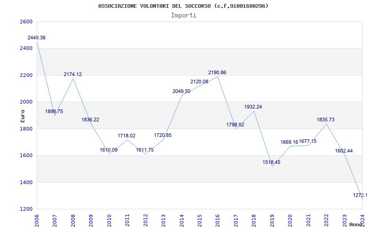Click the 1600 y-axis tick label
Screen dimensions: 367x229
pyautogui.click(x=26, y=155)
